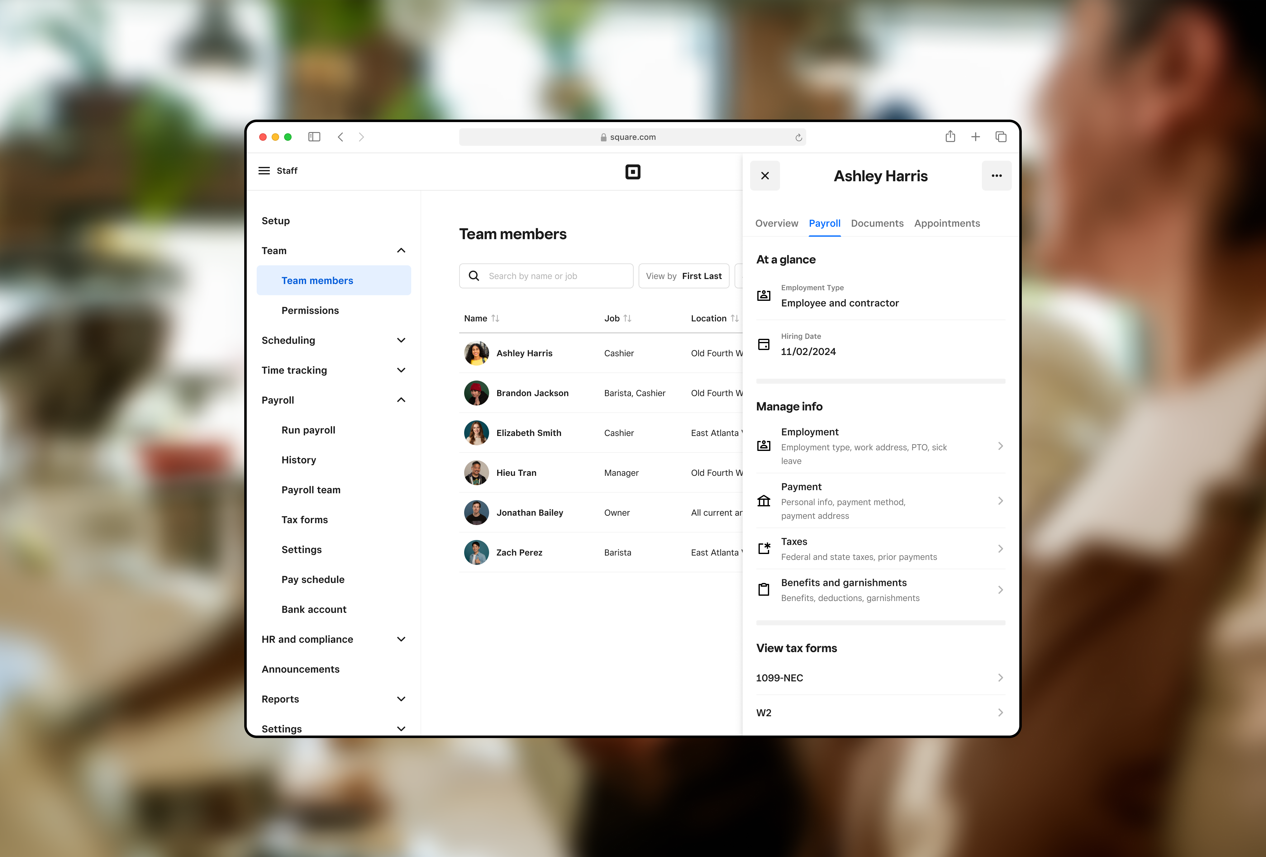Open a new tab with the plus icon
Screen dimensions: 1266x857
point(976,137)
